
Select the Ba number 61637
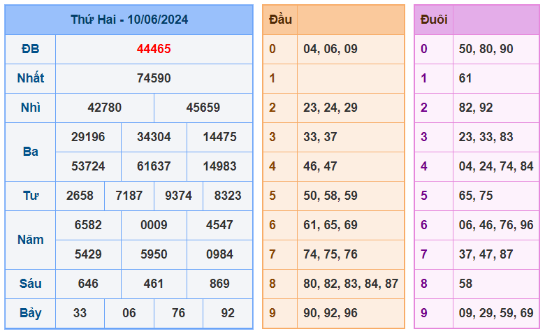154,166
